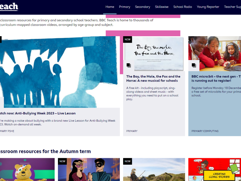Open the Young Reporter section
The height and width of the screenshot is (181, 241).
(208, 7)
